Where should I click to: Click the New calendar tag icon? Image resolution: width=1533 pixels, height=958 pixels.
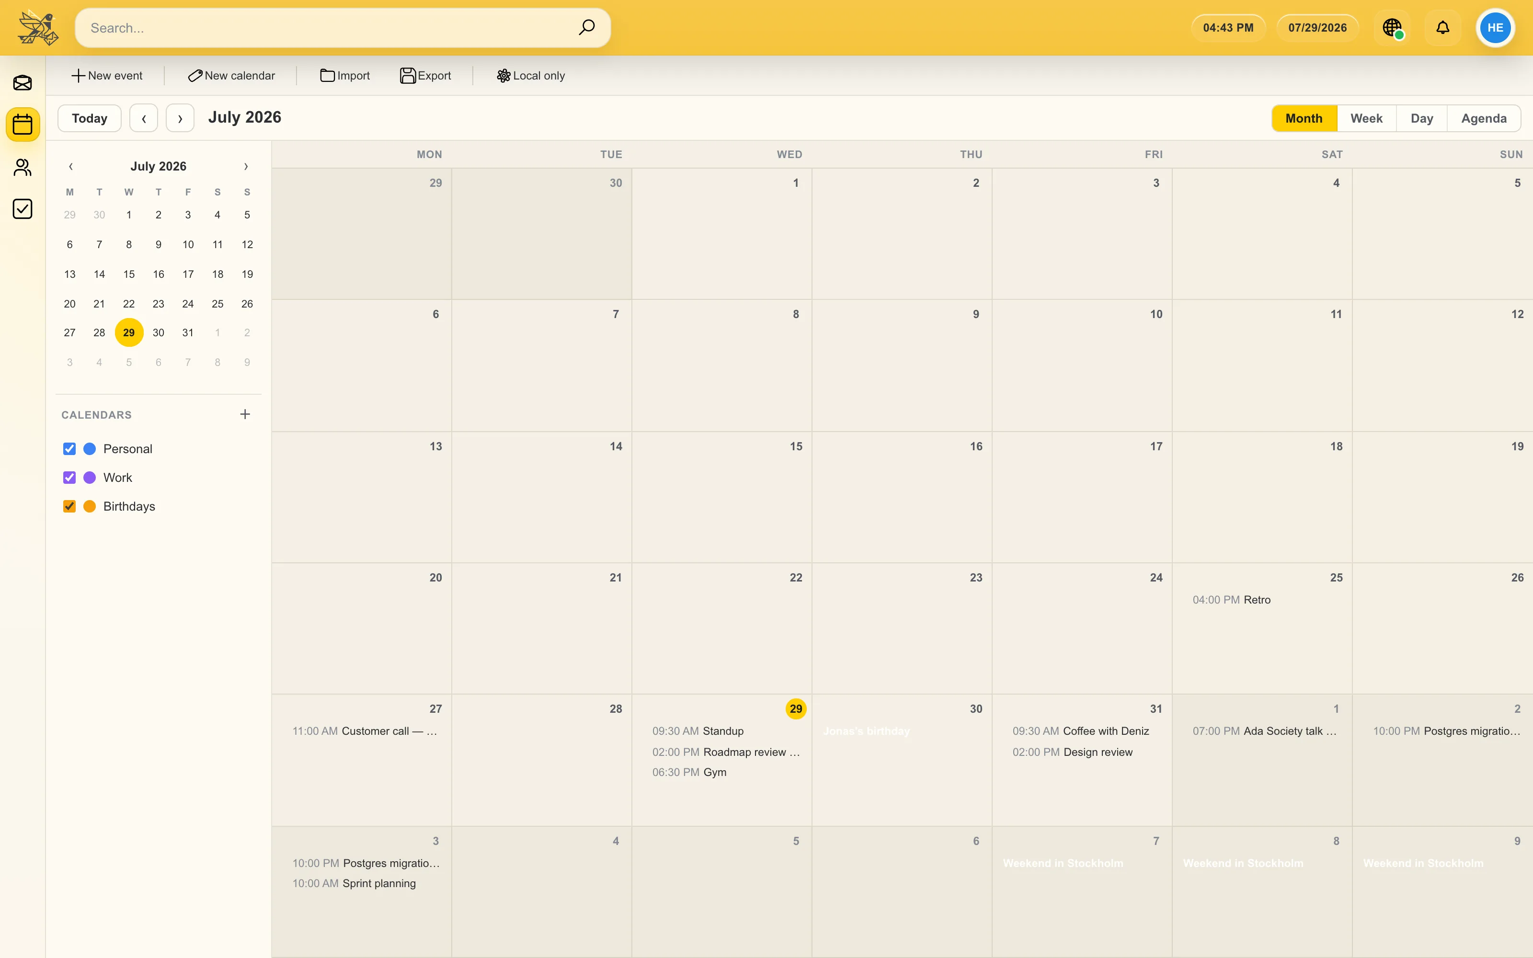195,75
